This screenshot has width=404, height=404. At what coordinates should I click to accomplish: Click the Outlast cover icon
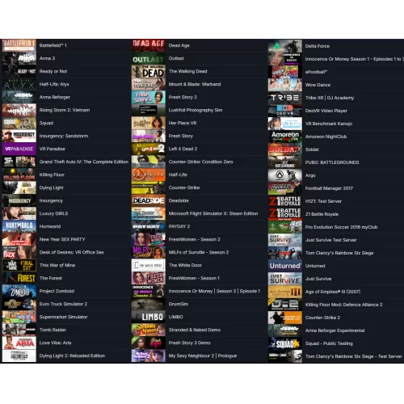(x=149, y=58)
